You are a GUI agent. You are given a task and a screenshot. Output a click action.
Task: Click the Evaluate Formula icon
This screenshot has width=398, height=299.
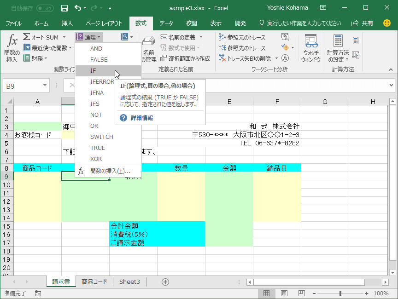coord(285,58)
